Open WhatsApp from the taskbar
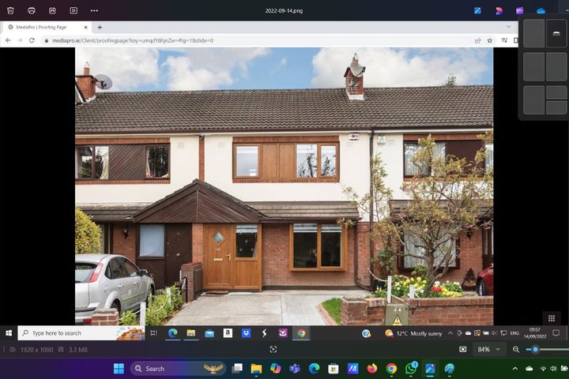 tap(411, 369)
